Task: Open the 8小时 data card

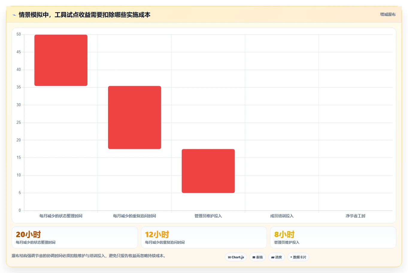Action: click(x=333, y=237)
